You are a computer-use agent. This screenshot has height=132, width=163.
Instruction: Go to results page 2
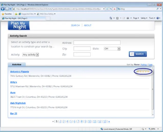[60, 121]
